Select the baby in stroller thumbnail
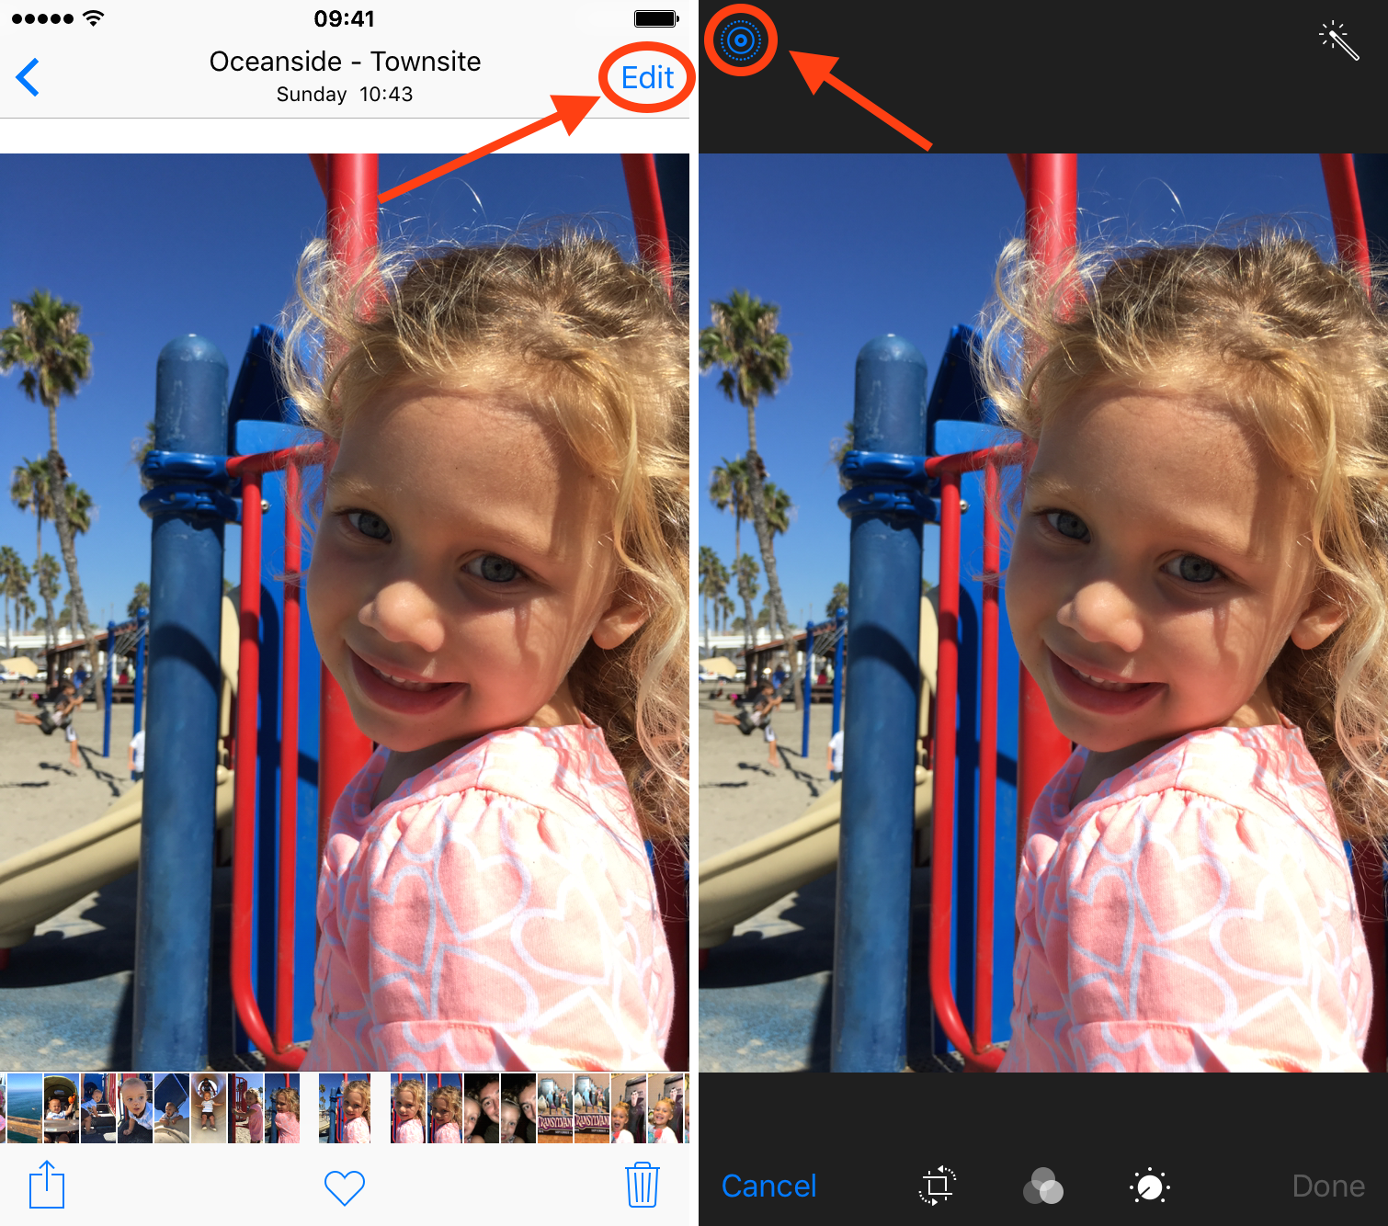Viewport: 1388px width, 1226px height. tap(62, 1108)
